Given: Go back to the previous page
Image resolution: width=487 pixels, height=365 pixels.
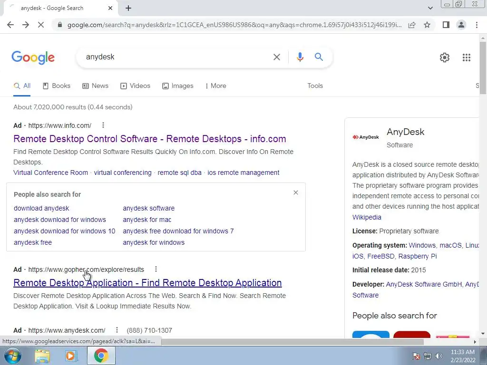Looking at the screenshot, I should (x=10, y=25).
